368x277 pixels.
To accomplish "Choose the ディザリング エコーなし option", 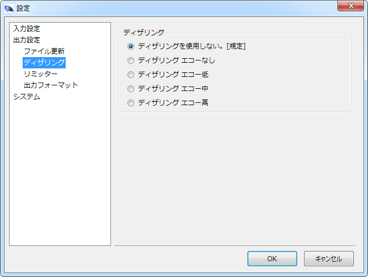I will [x=131, y=60].
